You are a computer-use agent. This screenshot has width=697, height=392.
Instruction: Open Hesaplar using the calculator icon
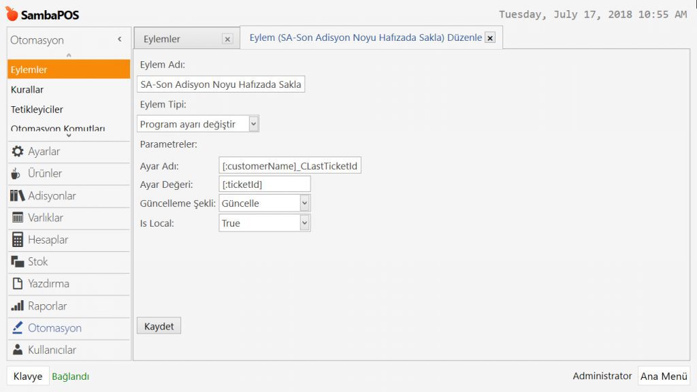tap(18, 240)
